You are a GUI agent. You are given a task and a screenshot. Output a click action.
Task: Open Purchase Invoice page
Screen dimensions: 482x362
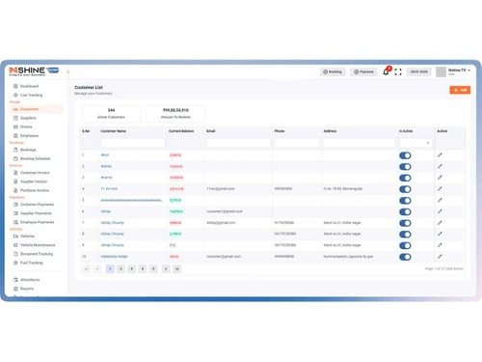tap(35, 190)
